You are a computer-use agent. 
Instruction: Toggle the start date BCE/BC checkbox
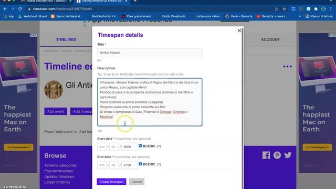[x=140, y=146]
